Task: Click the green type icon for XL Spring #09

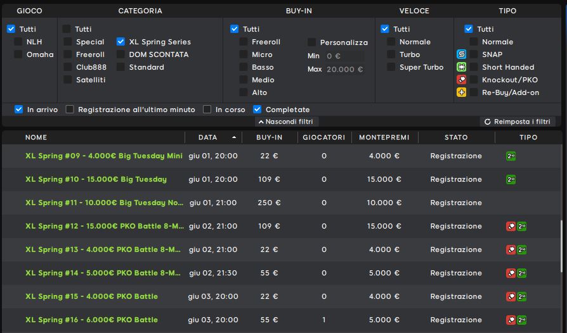Action: [x=511, y=156]
